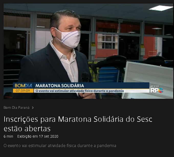Click the BOMDIA logo on the video banner
This screenshot has height=157, width=174.
23,86
